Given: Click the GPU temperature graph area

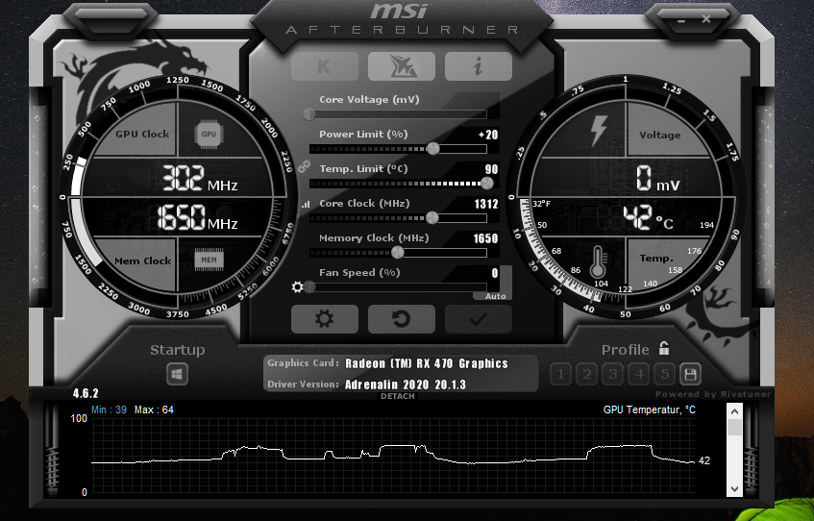Looking at the screenshot, I should coord(393,455).
